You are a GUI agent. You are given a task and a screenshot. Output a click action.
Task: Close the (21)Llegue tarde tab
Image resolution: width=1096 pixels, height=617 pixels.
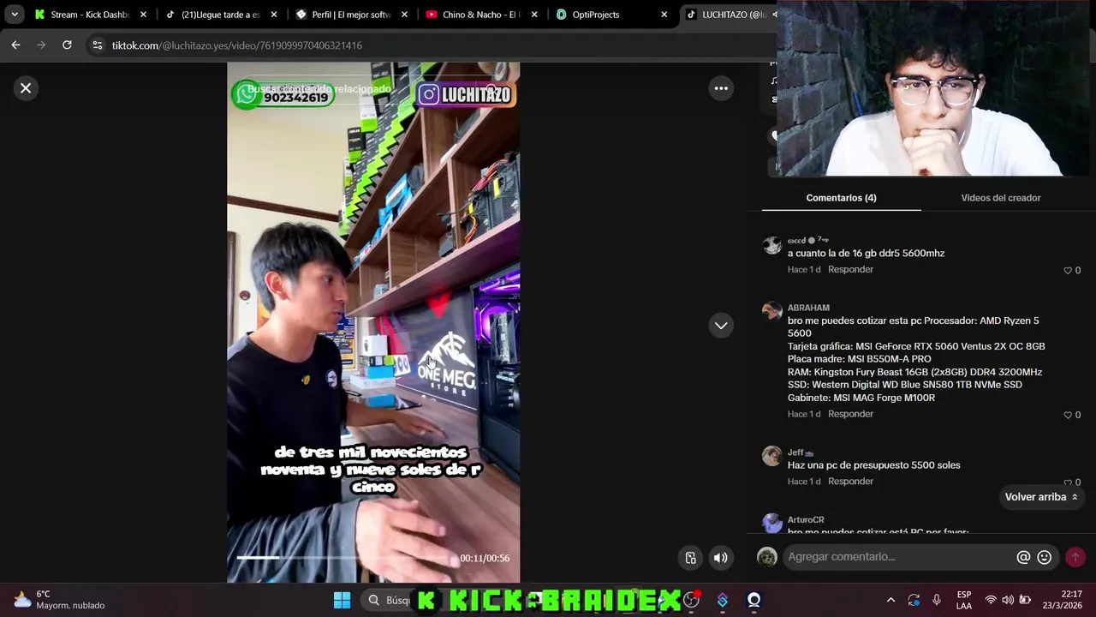[274, 15]
